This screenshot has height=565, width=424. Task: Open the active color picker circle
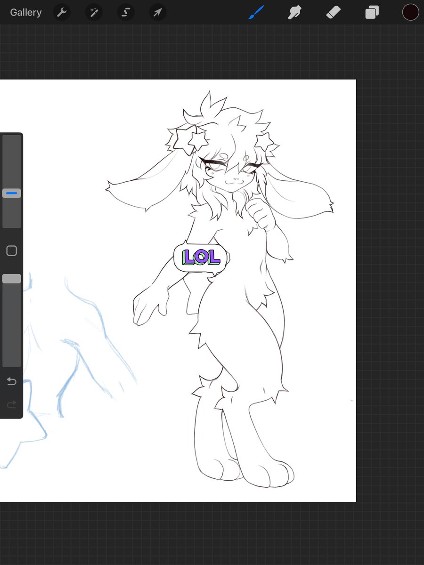click(410, 12)
